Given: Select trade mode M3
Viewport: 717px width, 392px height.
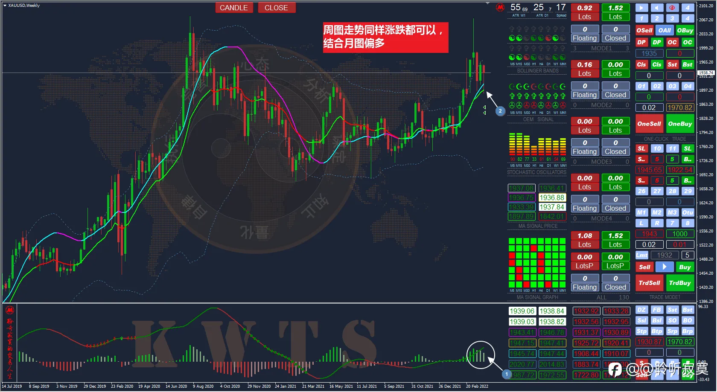Looking at the screenshot, I should point(672,212).
